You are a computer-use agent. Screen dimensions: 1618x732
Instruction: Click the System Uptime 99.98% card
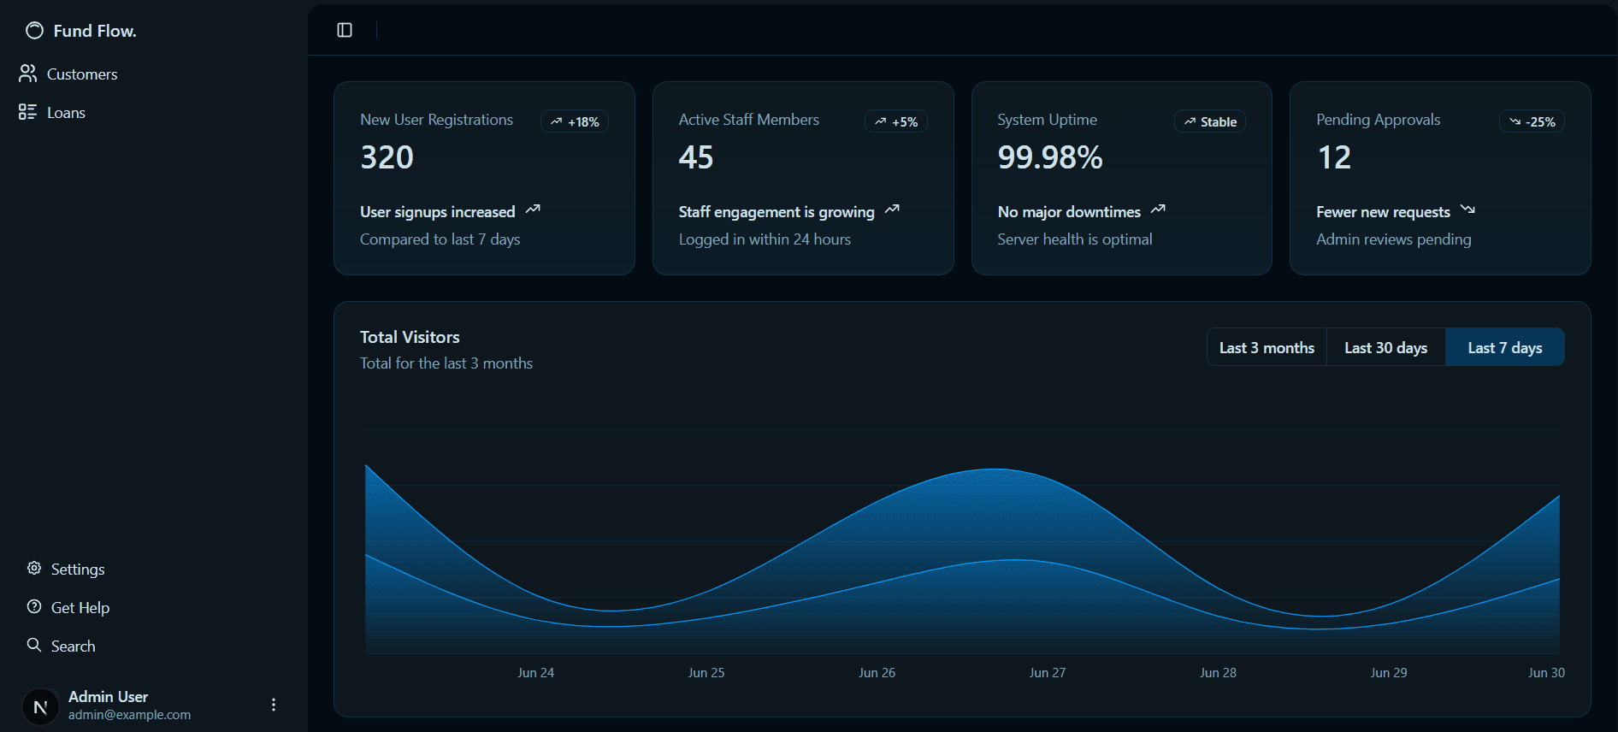(1121, 178)
